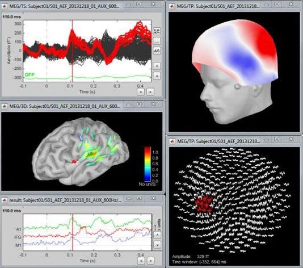The height and width of the screenshot is (268, 303).
Task: Toggle the display mode button below Flip
Action: point(157,41)
